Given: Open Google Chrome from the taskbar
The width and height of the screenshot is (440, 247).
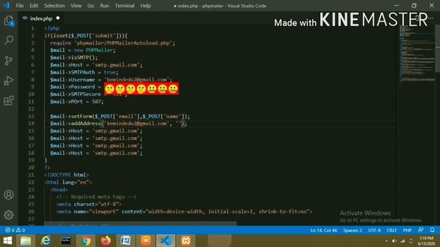Looking at the screenshot, I should pyautogui.click(x=86, y=241).
